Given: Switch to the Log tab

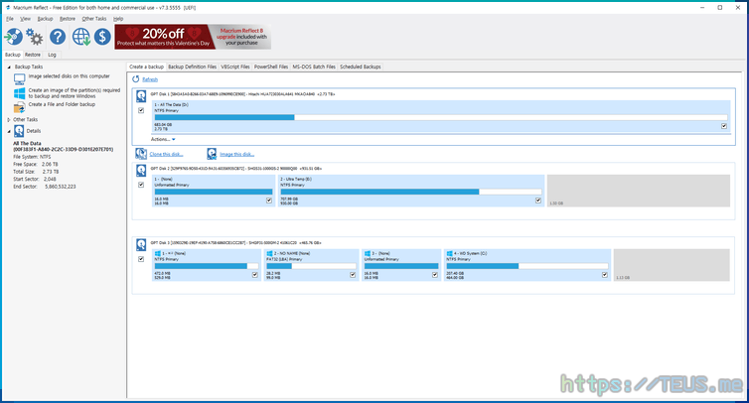Looking at the screenshot, I should tap(52, 55).
